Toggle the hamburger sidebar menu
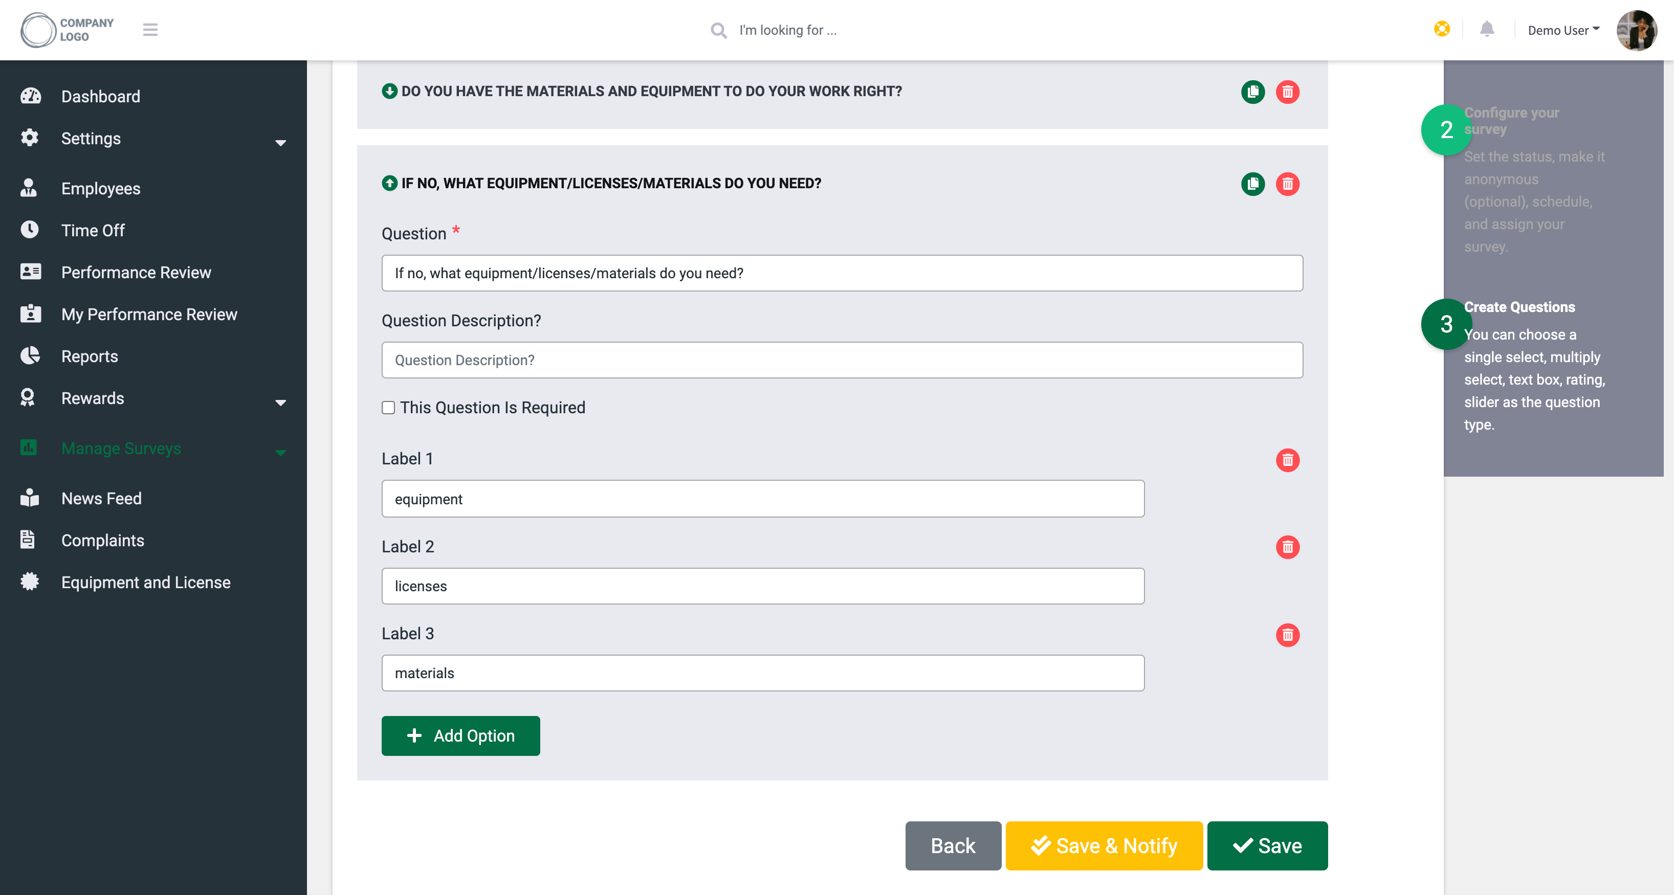Viewport: 1674px width, 895px height. pyautogui.click(x=150, y=30)
